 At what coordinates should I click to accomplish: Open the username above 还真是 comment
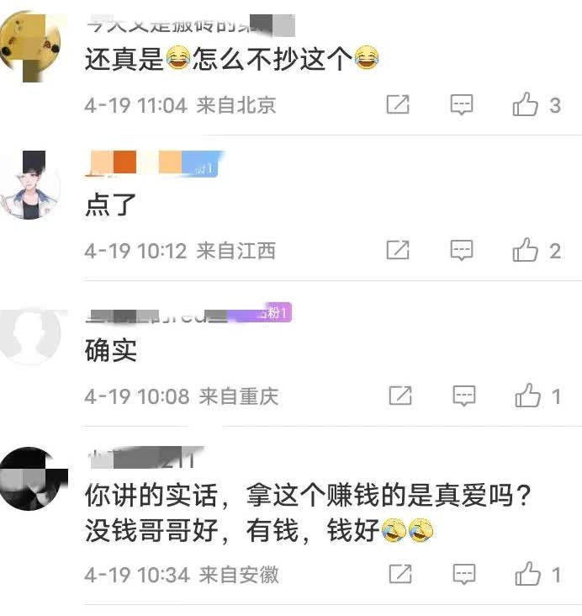pos(190,24)
